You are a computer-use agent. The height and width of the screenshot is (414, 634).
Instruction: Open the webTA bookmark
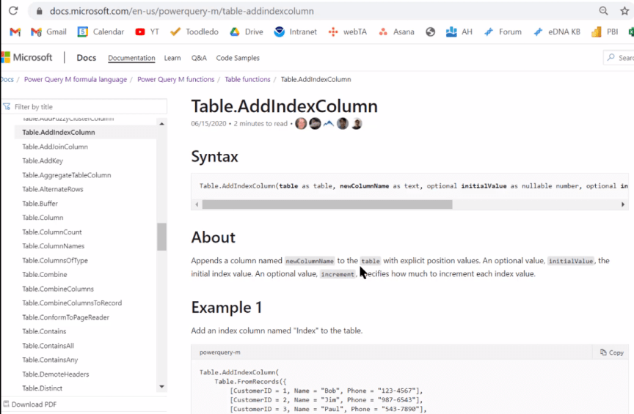[x=348, y=32]
